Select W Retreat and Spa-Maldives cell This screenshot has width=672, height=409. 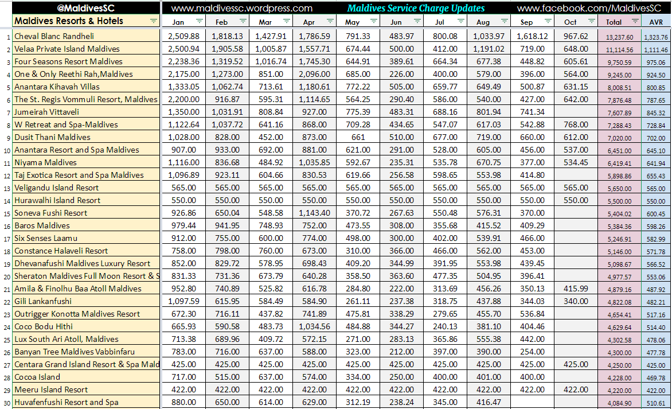[x=86, y=124]
